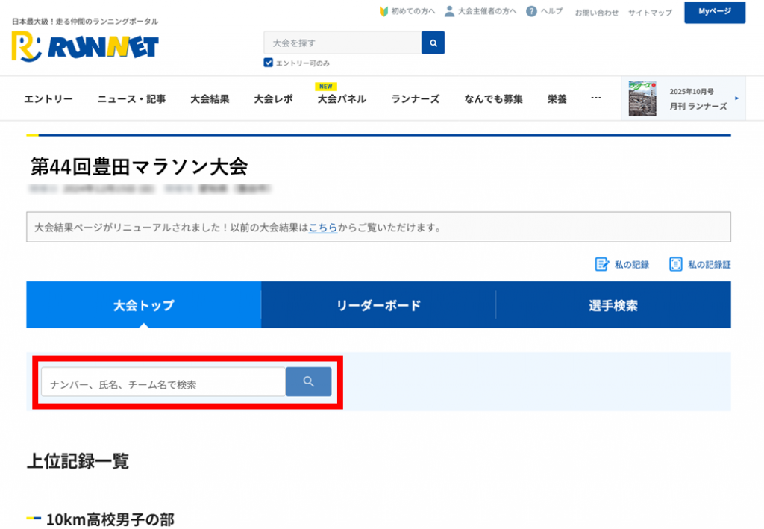This screenshot has width=764, height=529.
Task: Open 私の記録 pencil icon
Action: [601, 264]
